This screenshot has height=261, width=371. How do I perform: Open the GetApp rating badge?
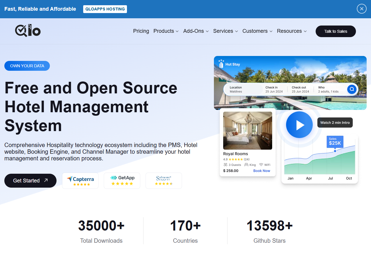[x=122, y=181]
